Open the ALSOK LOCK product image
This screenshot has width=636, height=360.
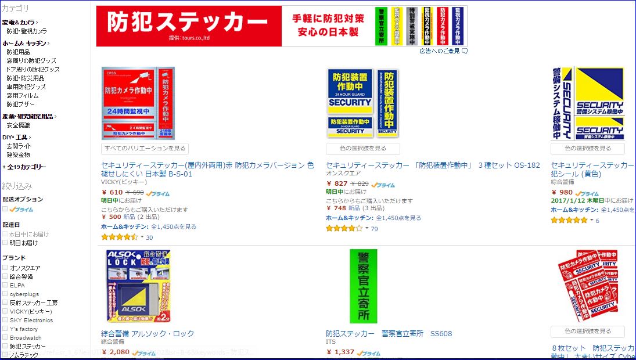[x=138, y=286]
